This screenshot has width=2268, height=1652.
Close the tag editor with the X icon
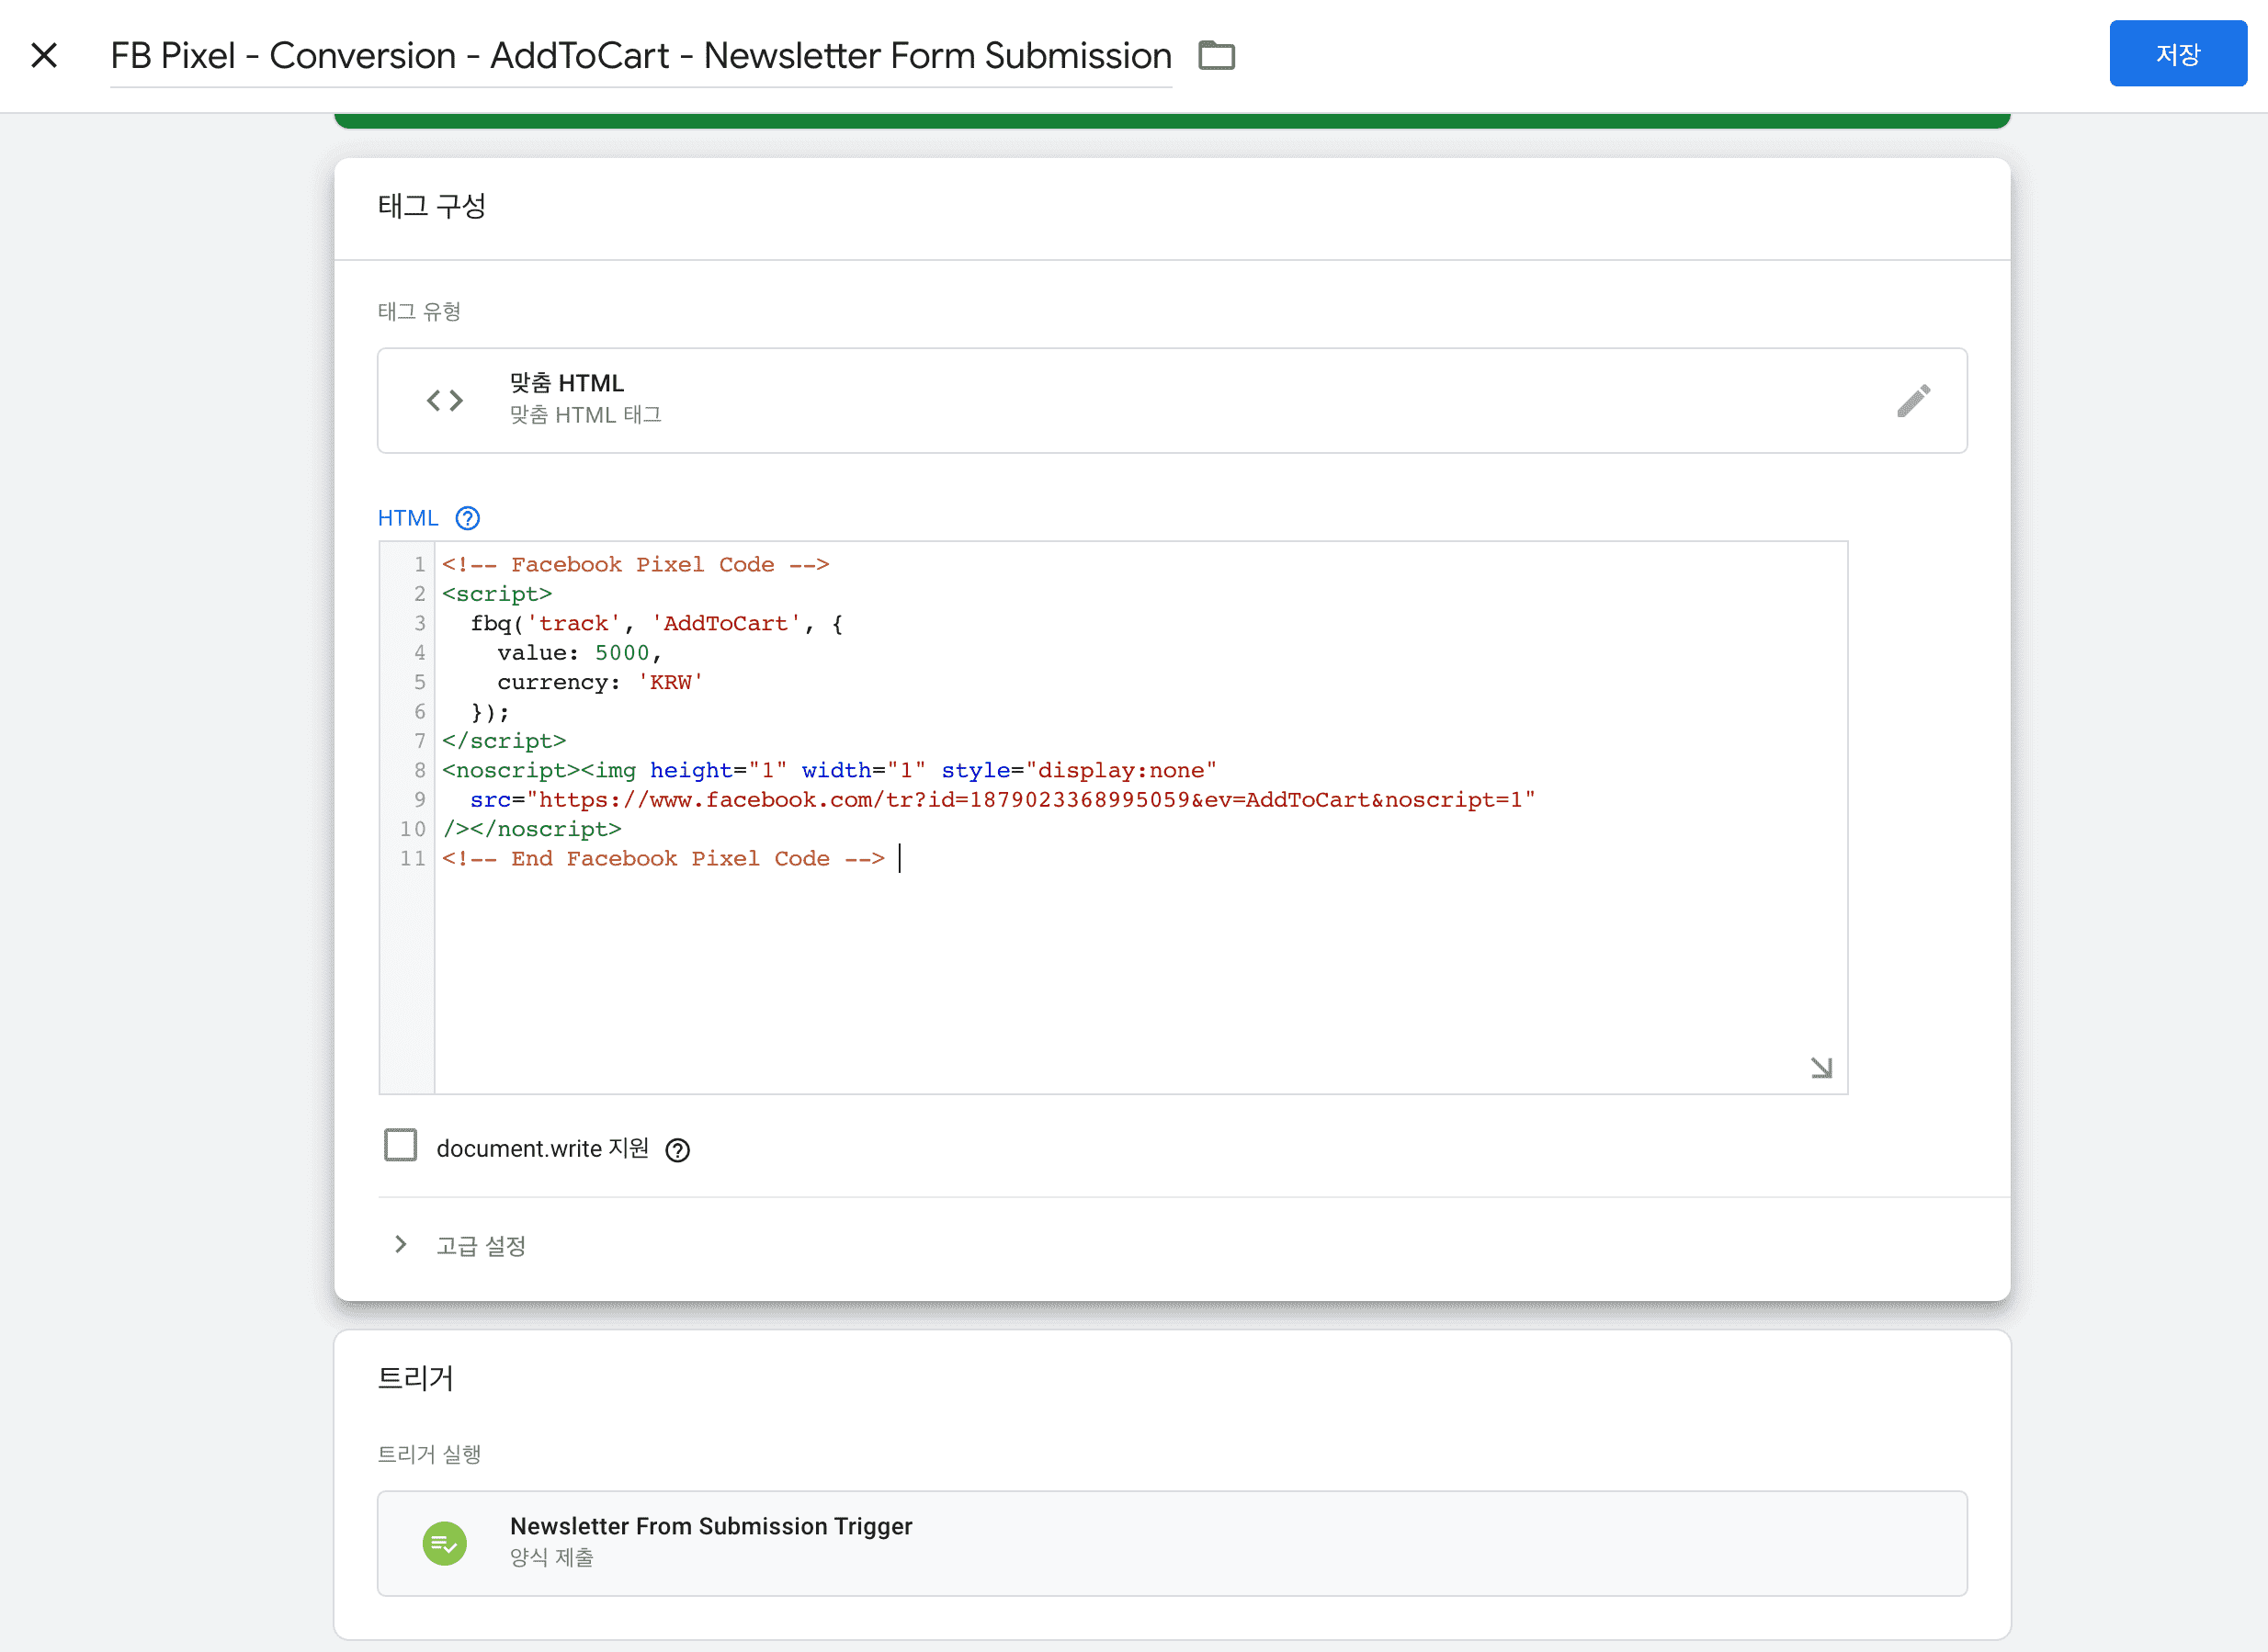tap(44, 55)
